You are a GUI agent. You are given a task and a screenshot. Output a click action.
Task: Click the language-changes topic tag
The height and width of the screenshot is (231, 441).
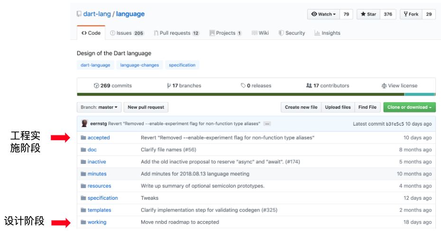point(139,65)
